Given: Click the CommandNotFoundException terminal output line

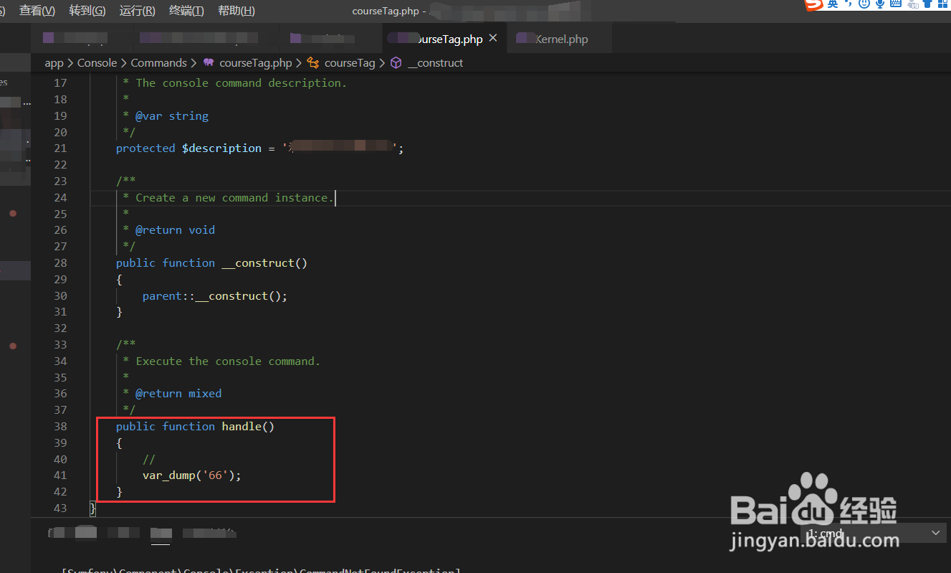Looking at the screenshot, I should [262, 571].
